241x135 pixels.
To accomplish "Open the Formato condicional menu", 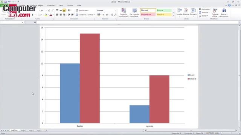I will (x=124, y=12).
